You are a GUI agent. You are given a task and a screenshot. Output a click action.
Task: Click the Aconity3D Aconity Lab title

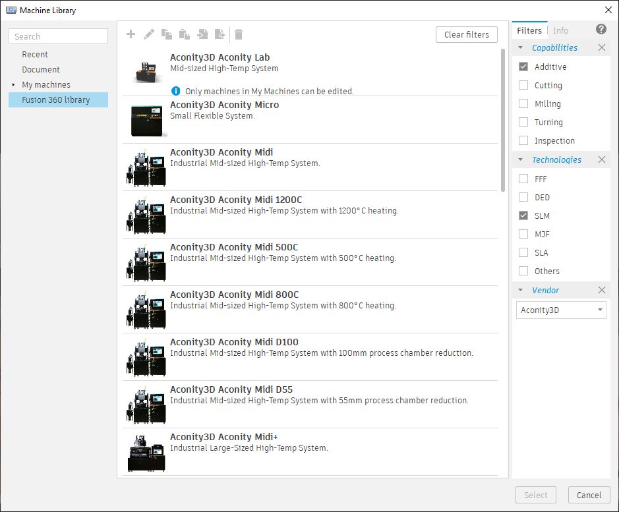(220, 57)
